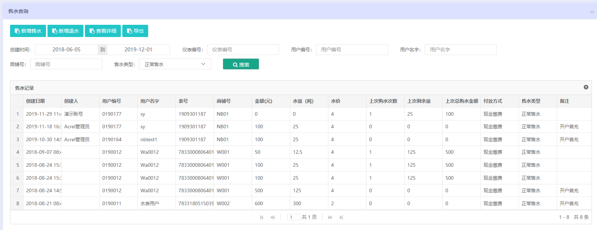Select row 8 for user 水表用户

tap(150, 203)
